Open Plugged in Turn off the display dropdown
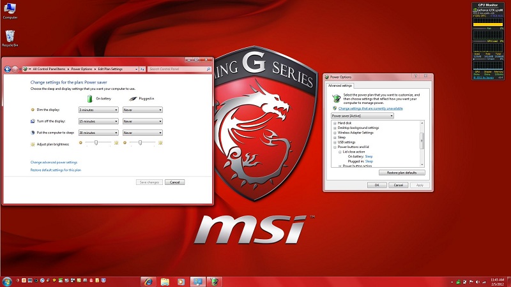Viewport: 511px width, 287px height. (142, 121)
